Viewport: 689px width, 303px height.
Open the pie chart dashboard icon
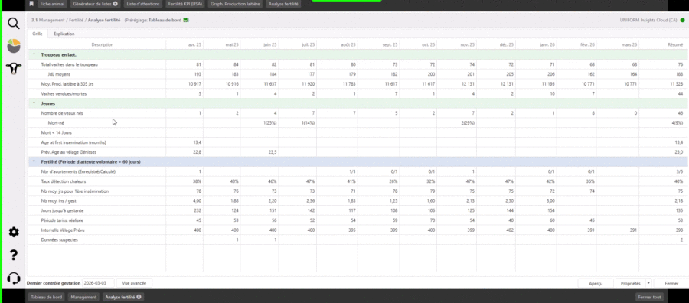coord(14,46)
